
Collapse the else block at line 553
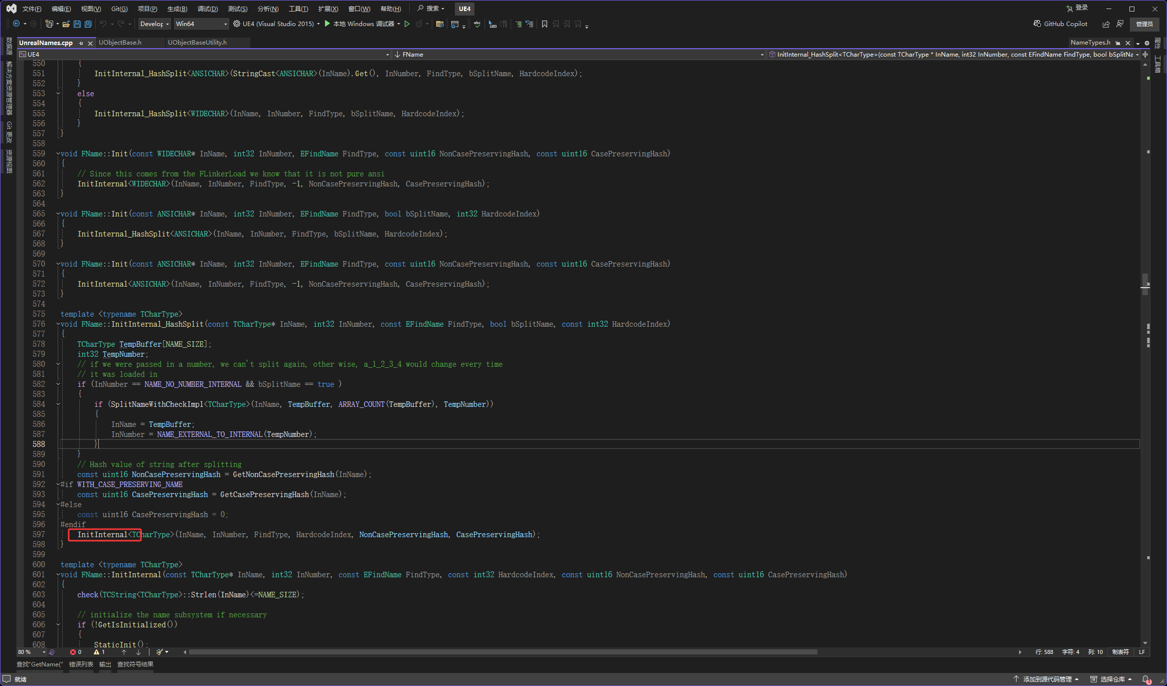[58, 94]
